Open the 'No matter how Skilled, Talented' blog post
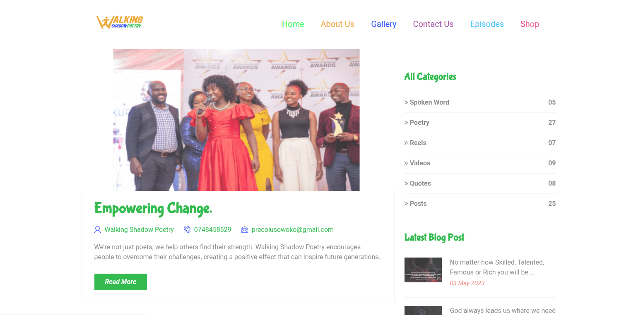631x315 pixels. 497,267
